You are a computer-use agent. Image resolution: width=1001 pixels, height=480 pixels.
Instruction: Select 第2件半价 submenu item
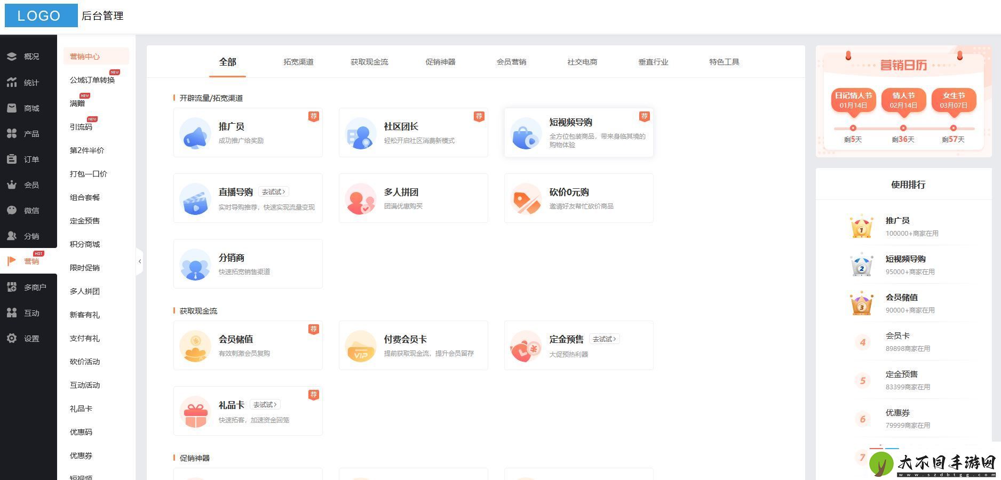pos(87,150)
